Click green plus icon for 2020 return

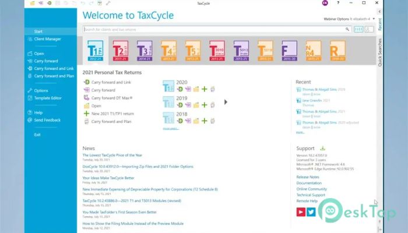(x=205, y=89)
